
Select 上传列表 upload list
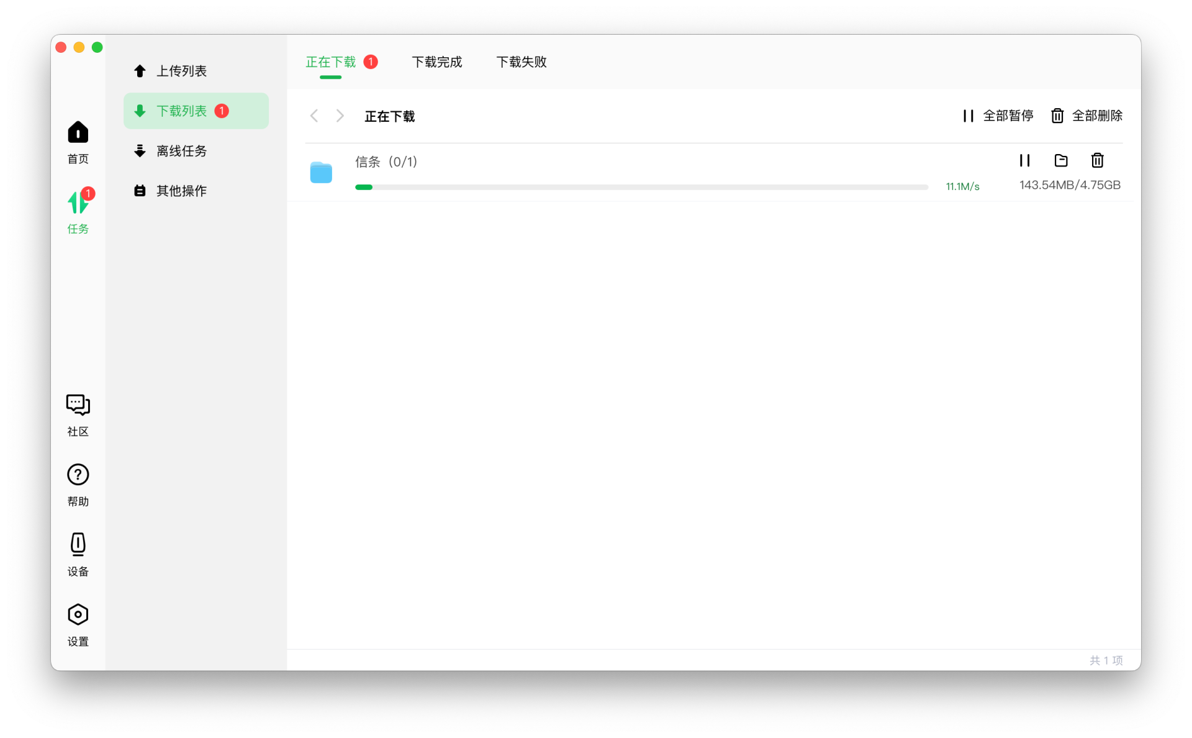point(196,71)
